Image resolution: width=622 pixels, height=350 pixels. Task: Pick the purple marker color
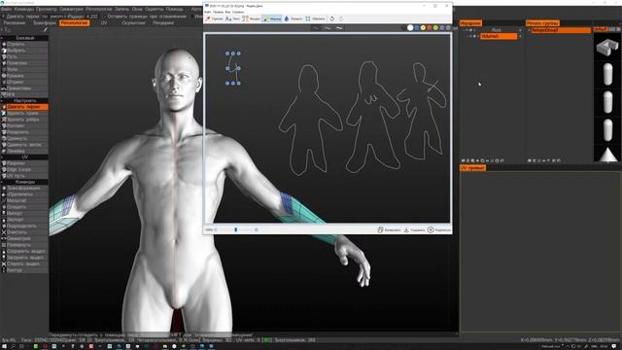442,28
